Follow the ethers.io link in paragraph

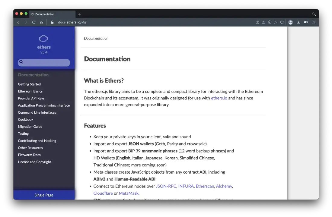click(219, 98)
